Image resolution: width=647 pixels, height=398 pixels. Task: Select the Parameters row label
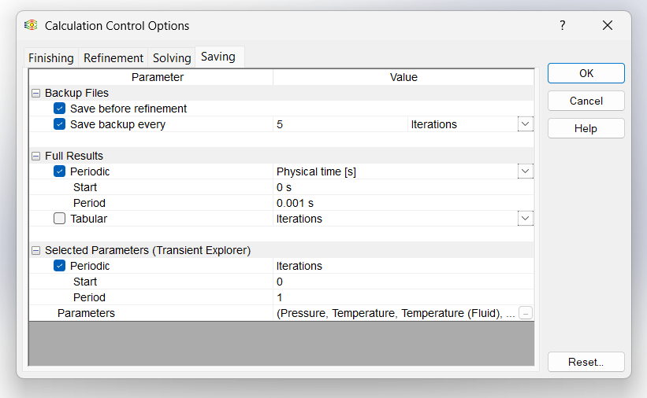click(x=86, y=313)
